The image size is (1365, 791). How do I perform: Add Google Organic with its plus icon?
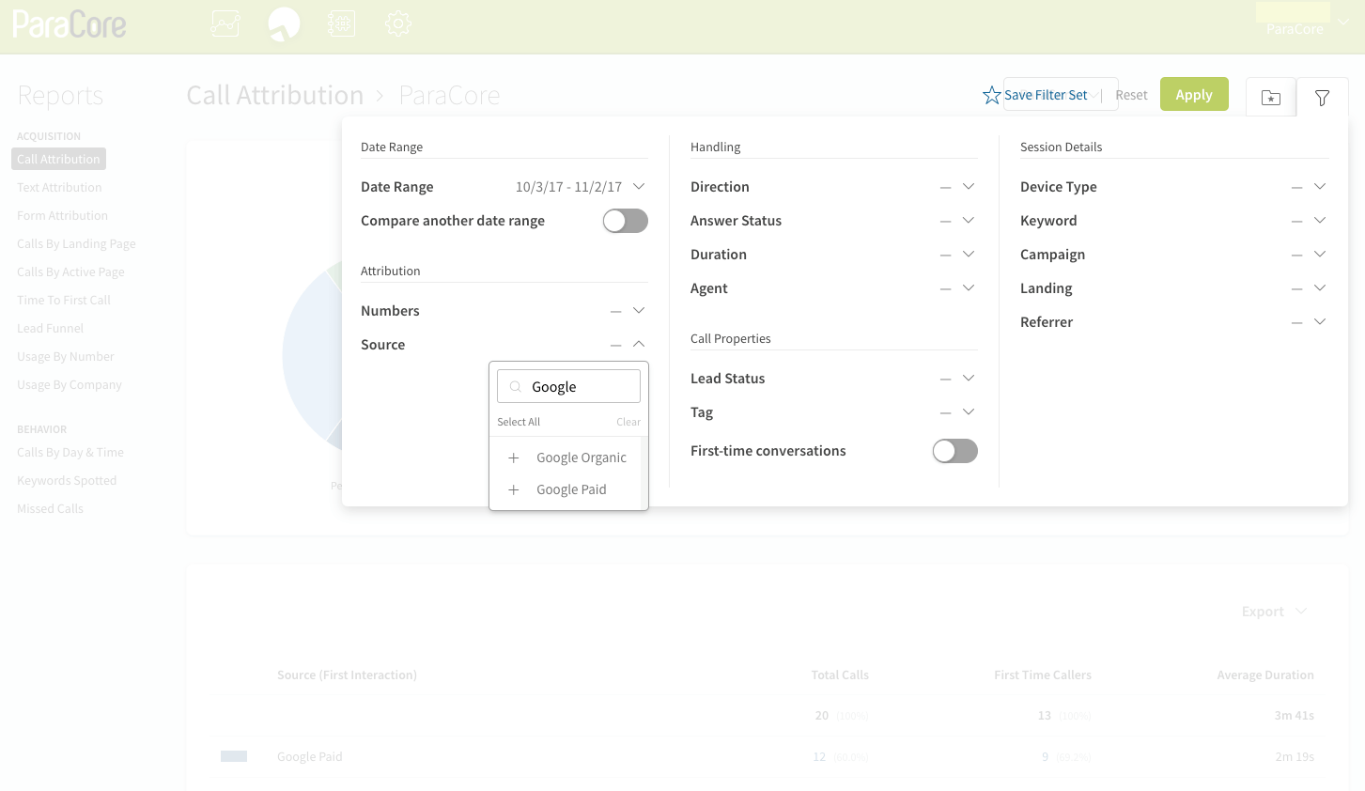[x=514, y=458]
